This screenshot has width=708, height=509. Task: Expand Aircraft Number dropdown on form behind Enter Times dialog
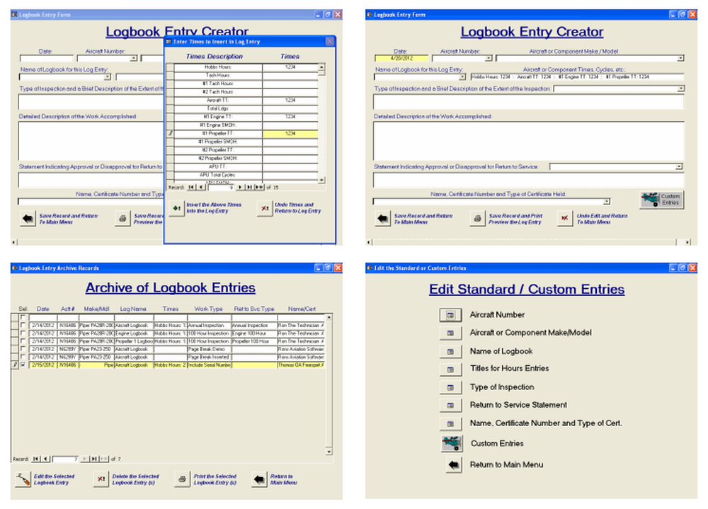point(133,58)
